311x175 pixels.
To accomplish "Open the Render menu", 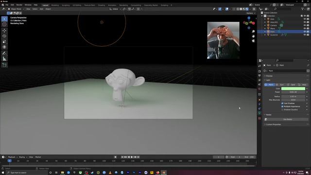I will tap(19, 5).
